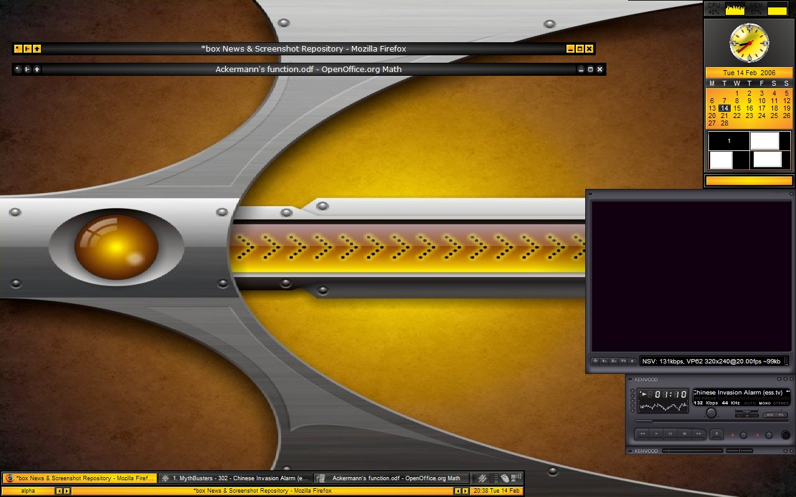Select the MythBusters Winamp taskbar entry
This screenshot has width=796, height=497.
point(235,478)
